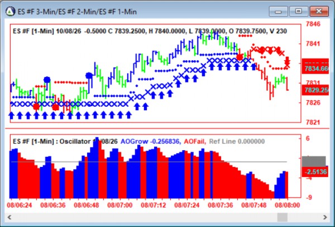Click the 08/06:24 time axis label

[x=20, y=205]
